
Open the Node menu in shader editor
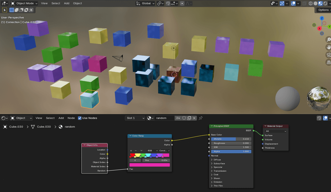(x=71, y=118)
